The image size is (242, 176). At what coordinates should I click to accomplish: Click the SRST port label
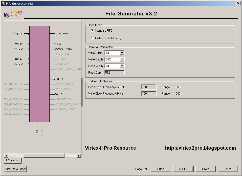pos(42,133)
